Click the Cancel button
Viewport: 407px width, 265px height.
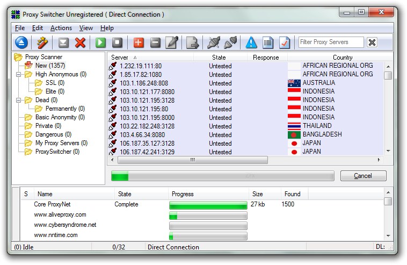coord(363,176)
